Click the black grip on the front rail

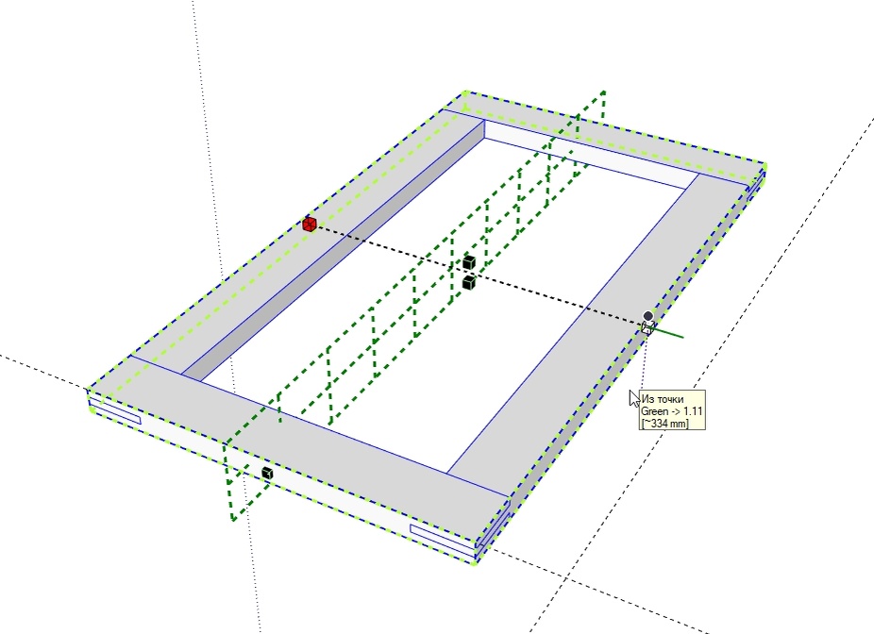click(267, 474)
